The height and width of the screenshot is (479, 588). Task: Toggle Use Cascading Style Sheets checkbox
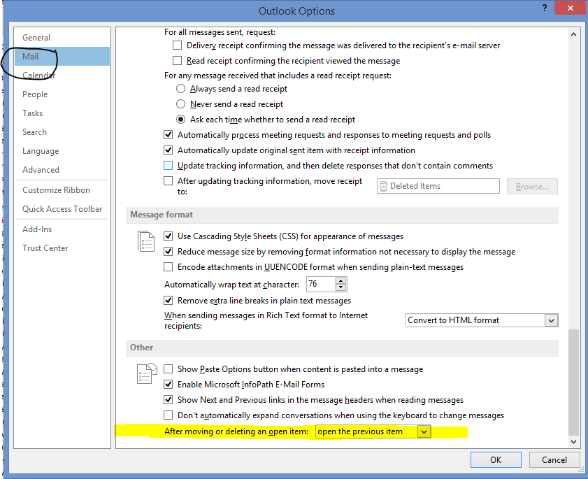coord(168,236)
